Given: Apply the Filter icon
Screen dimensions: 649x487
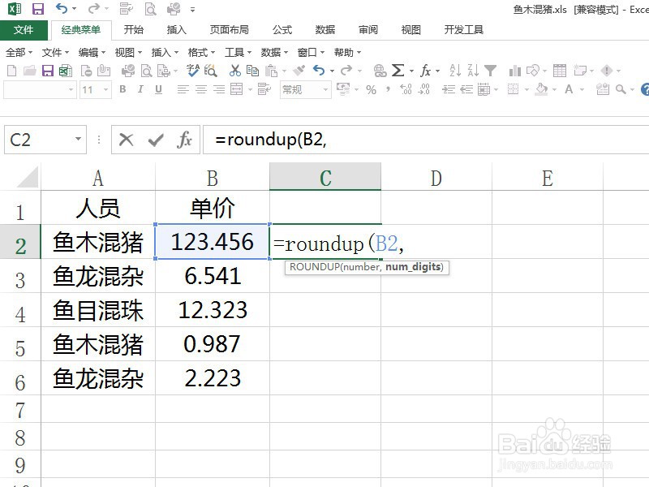Looking at the screenshot, I should [x=489, y=71].
